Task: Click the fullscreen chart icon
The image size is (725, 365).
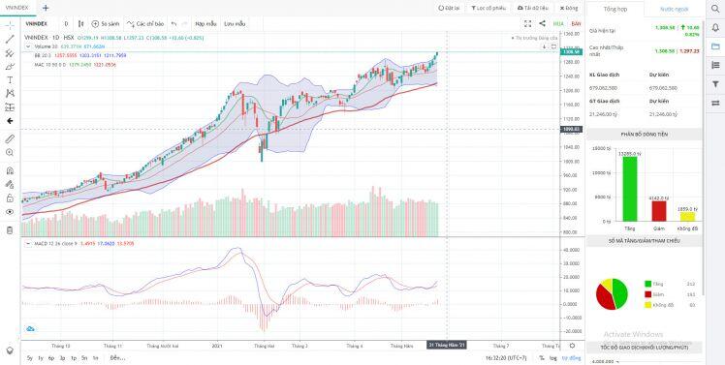Action: point(528,23)
